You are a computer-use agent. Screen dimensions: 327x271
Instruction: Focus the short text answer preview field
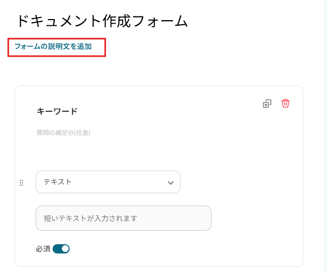[x=123, y=218]
